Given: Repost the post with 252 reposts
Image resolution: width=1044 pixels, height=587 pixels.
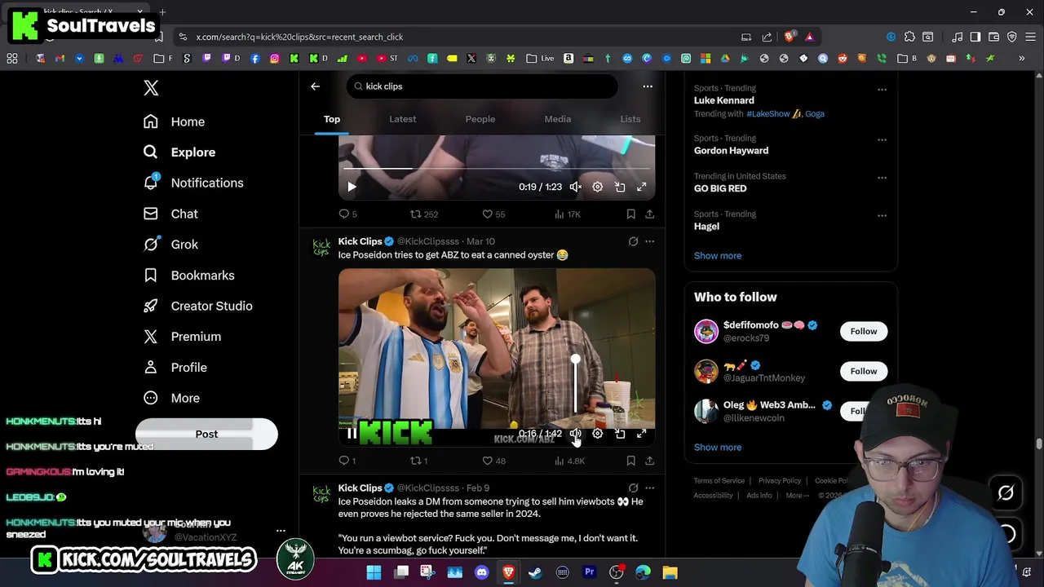Looking at the screenshot, I should [x=424, y=214].
